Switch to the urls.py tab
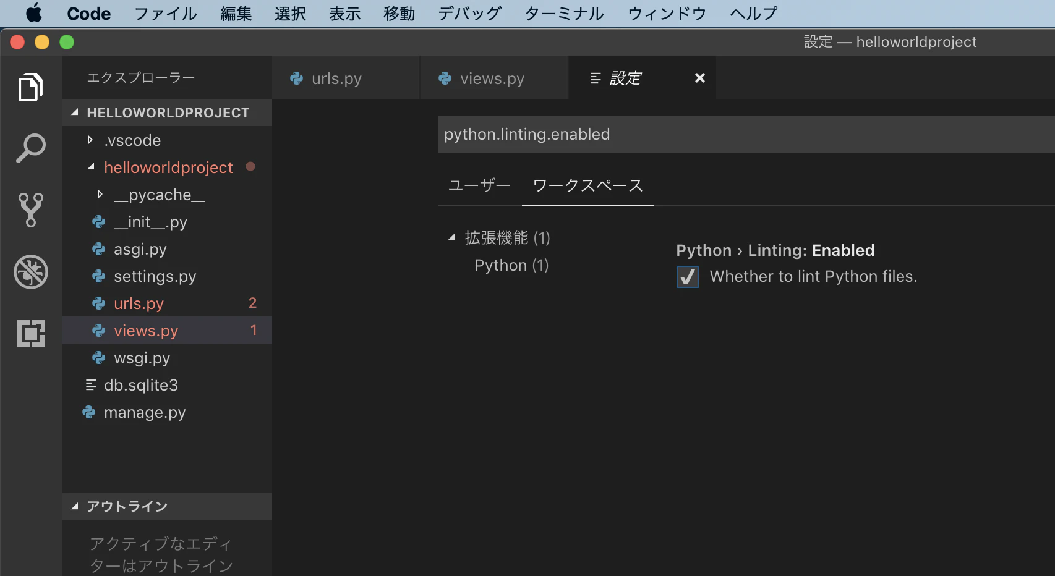 tap(337, 78)
